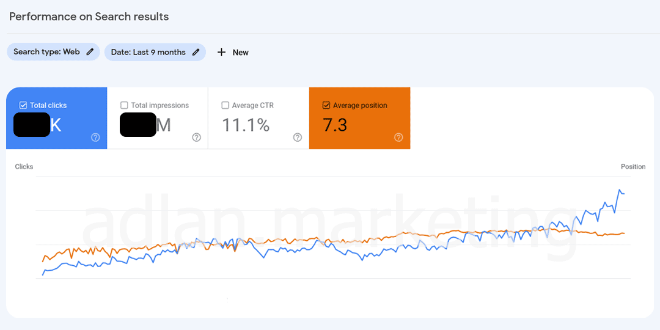Viewport: 660px width, 330px height.
Task: Click the pencil icon on Search type chip
Action: [x=90, y=52]
